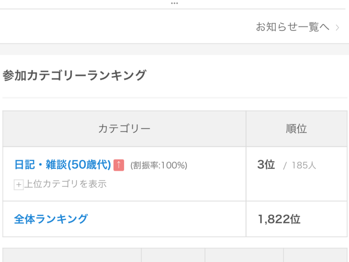Click the red up-arrow rank trend icon
The height and width of the screenshot is (262, 349).
point(119,165)
